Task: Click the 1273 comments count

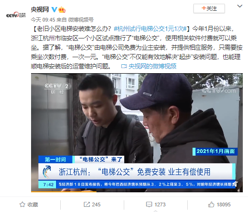Action: [160, 204]
